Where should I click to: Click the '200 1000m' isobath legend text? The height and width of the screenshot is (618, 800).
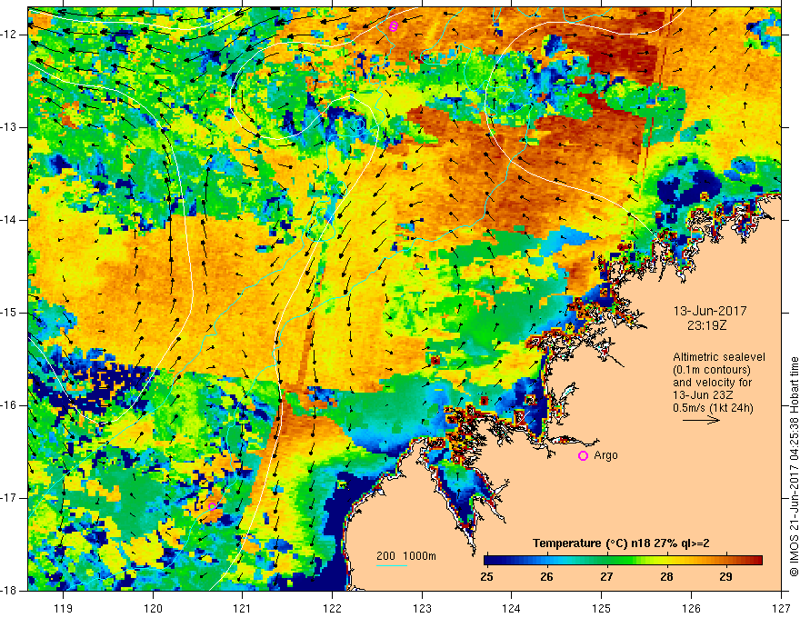click(406, 556)
